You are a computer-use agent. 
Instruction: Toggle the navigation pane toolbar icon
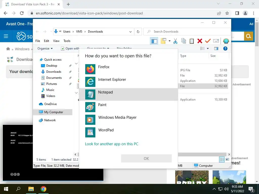coord(154,41)
